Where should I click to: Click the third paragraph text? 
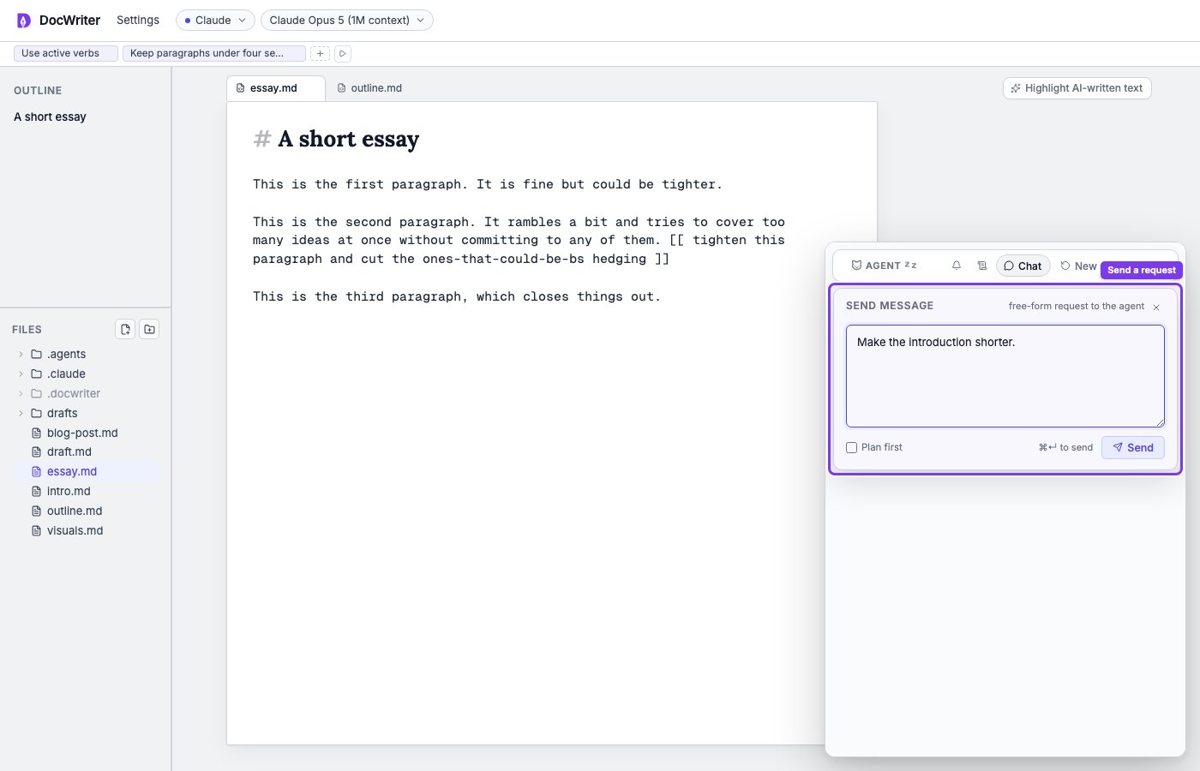tap(457, 296)
